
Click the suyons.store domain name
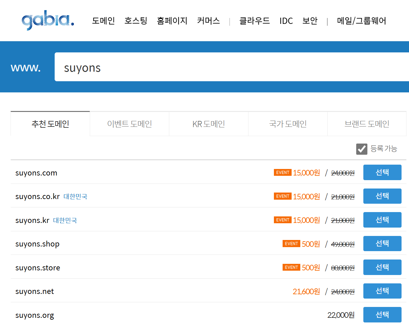tap(38, 268)
